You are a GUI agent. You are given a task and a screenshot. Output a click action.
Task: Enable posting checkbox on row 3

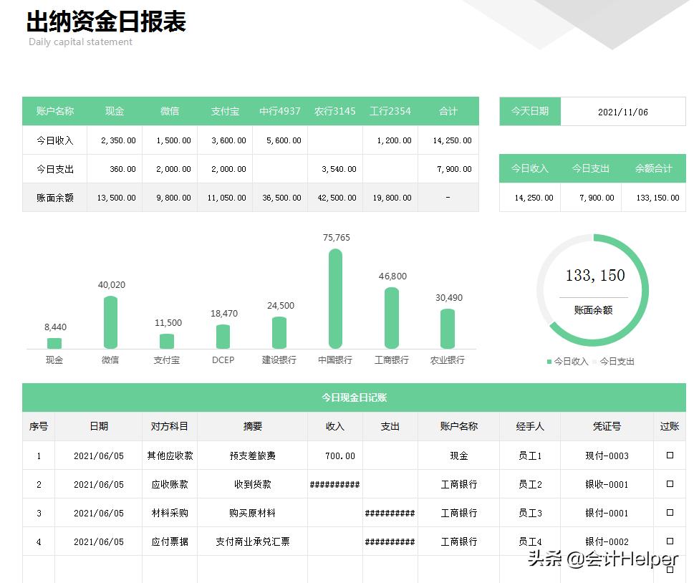669,513
